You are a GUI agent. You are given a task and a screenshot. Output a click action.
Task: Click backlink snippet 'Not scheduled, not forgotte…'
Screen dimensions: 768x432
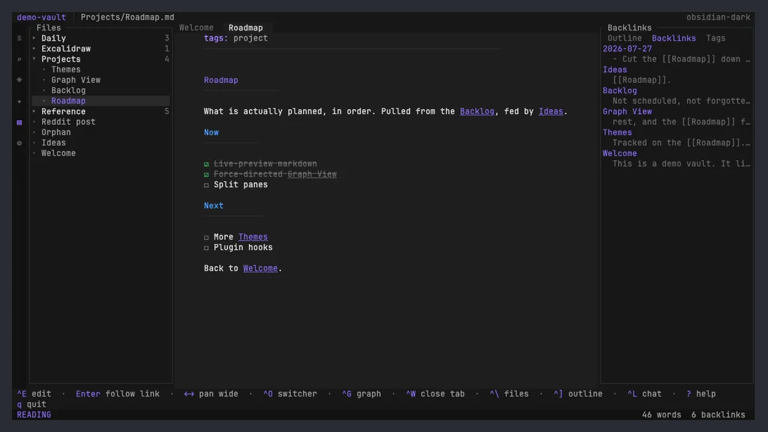pyautogui.click(x=682, y=101)
